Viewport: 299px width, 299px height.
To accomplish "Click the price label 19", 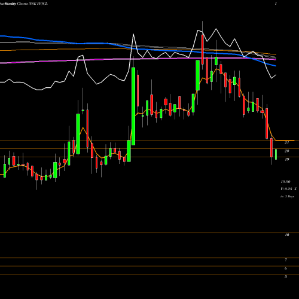I will 286,159.
